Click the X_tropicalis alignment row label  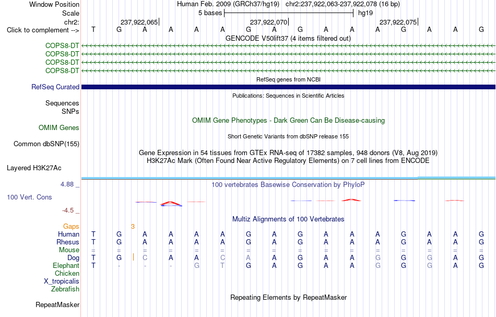point(62,281)
